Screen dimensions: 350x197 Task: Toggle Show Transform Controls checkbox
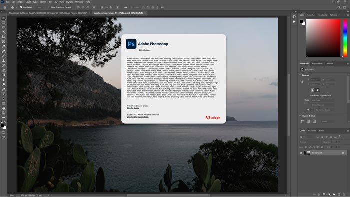pyautogui.click(x=49, y=7)
